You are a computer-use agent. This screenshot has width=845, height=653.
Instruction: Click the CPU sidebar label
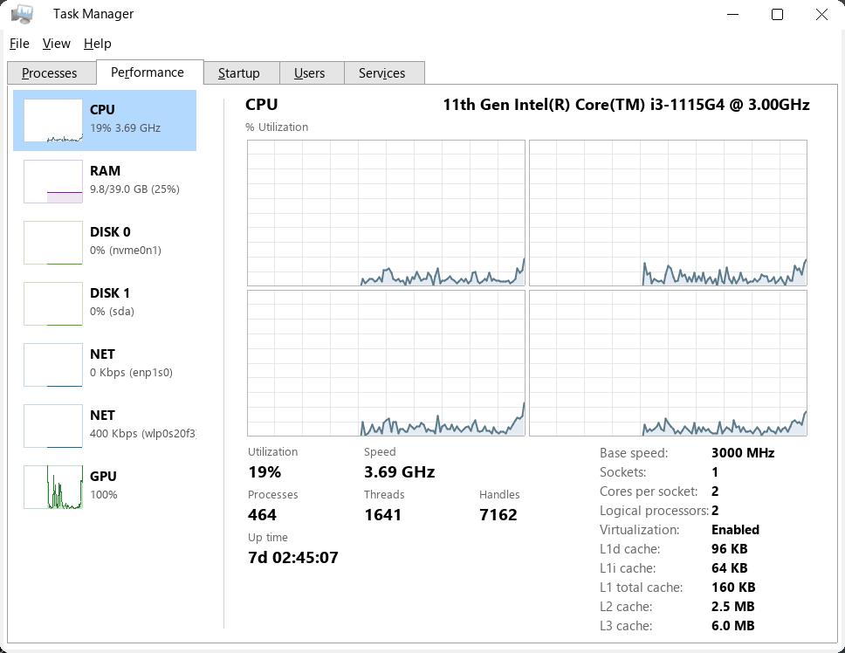pos(102,109)
